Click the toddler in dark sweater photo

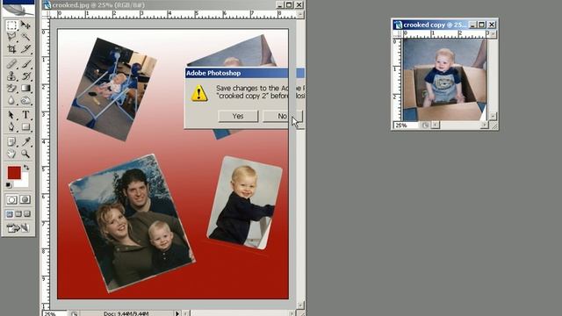pos(245,203)
